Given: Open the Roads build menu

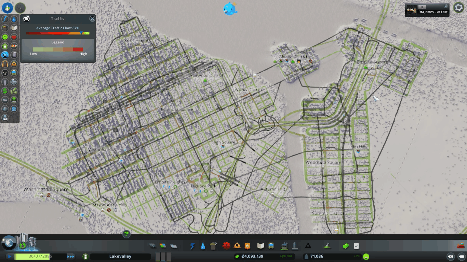Looking at the screenshot, I should pyautogui.click(x=152, y=246).
